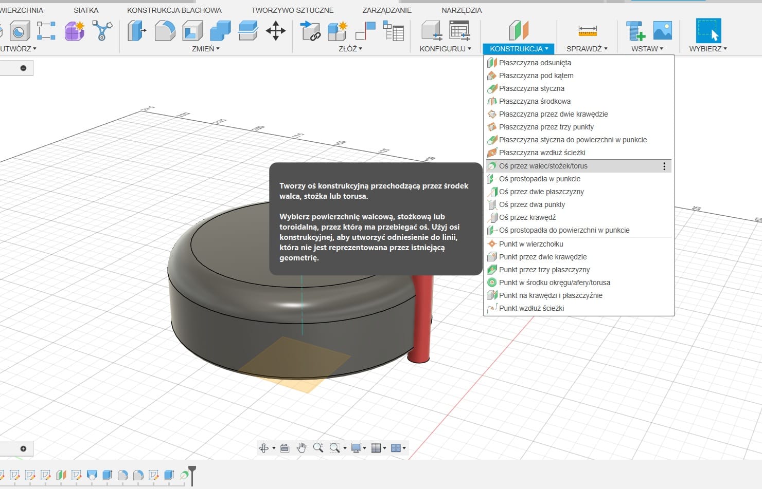Open the ZMIEŃ dropdown menu
Viewport: 762px width, 489px height.
click(x=206, y=49)
